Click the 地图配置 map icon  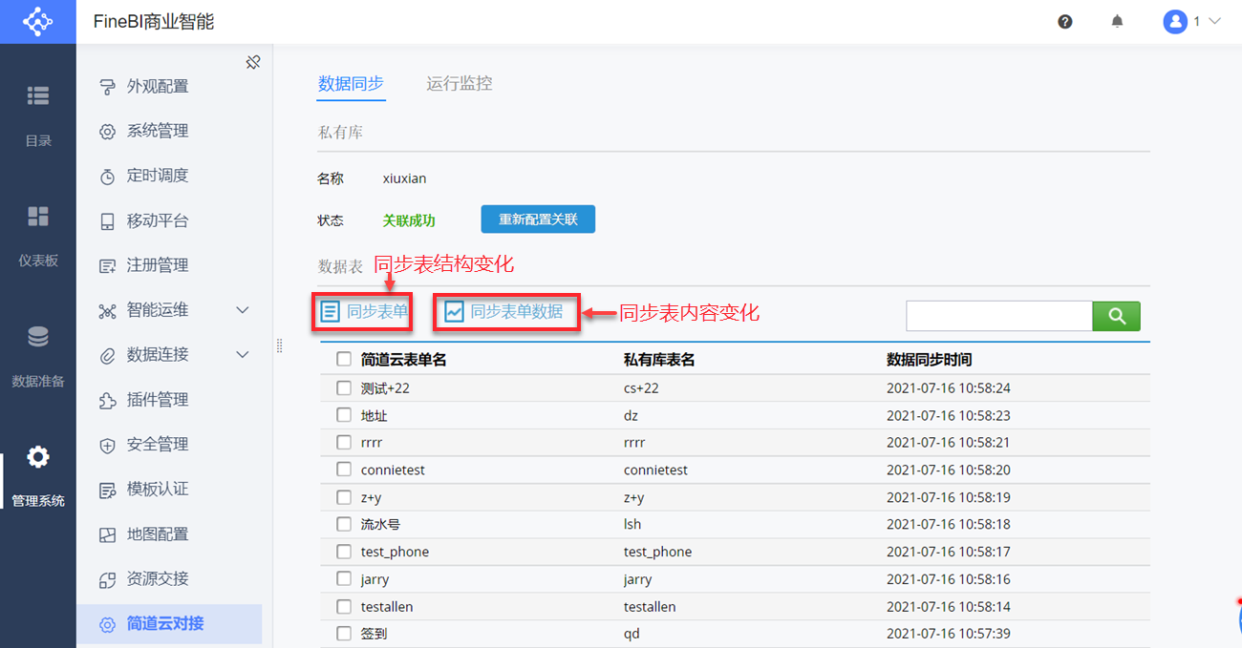pos(108,534)
